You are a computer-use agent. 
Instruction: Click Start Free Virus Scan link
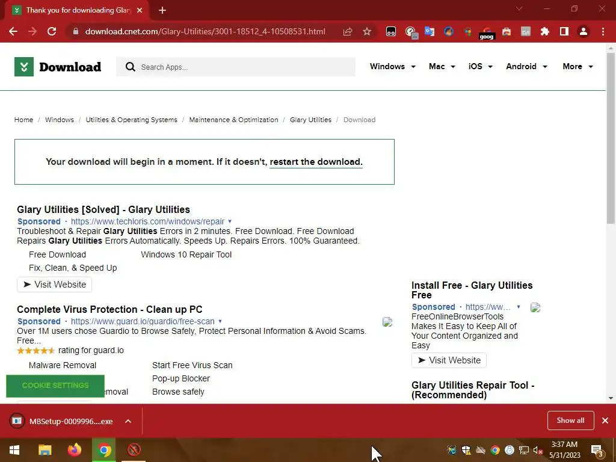click(x=192, y=365)
